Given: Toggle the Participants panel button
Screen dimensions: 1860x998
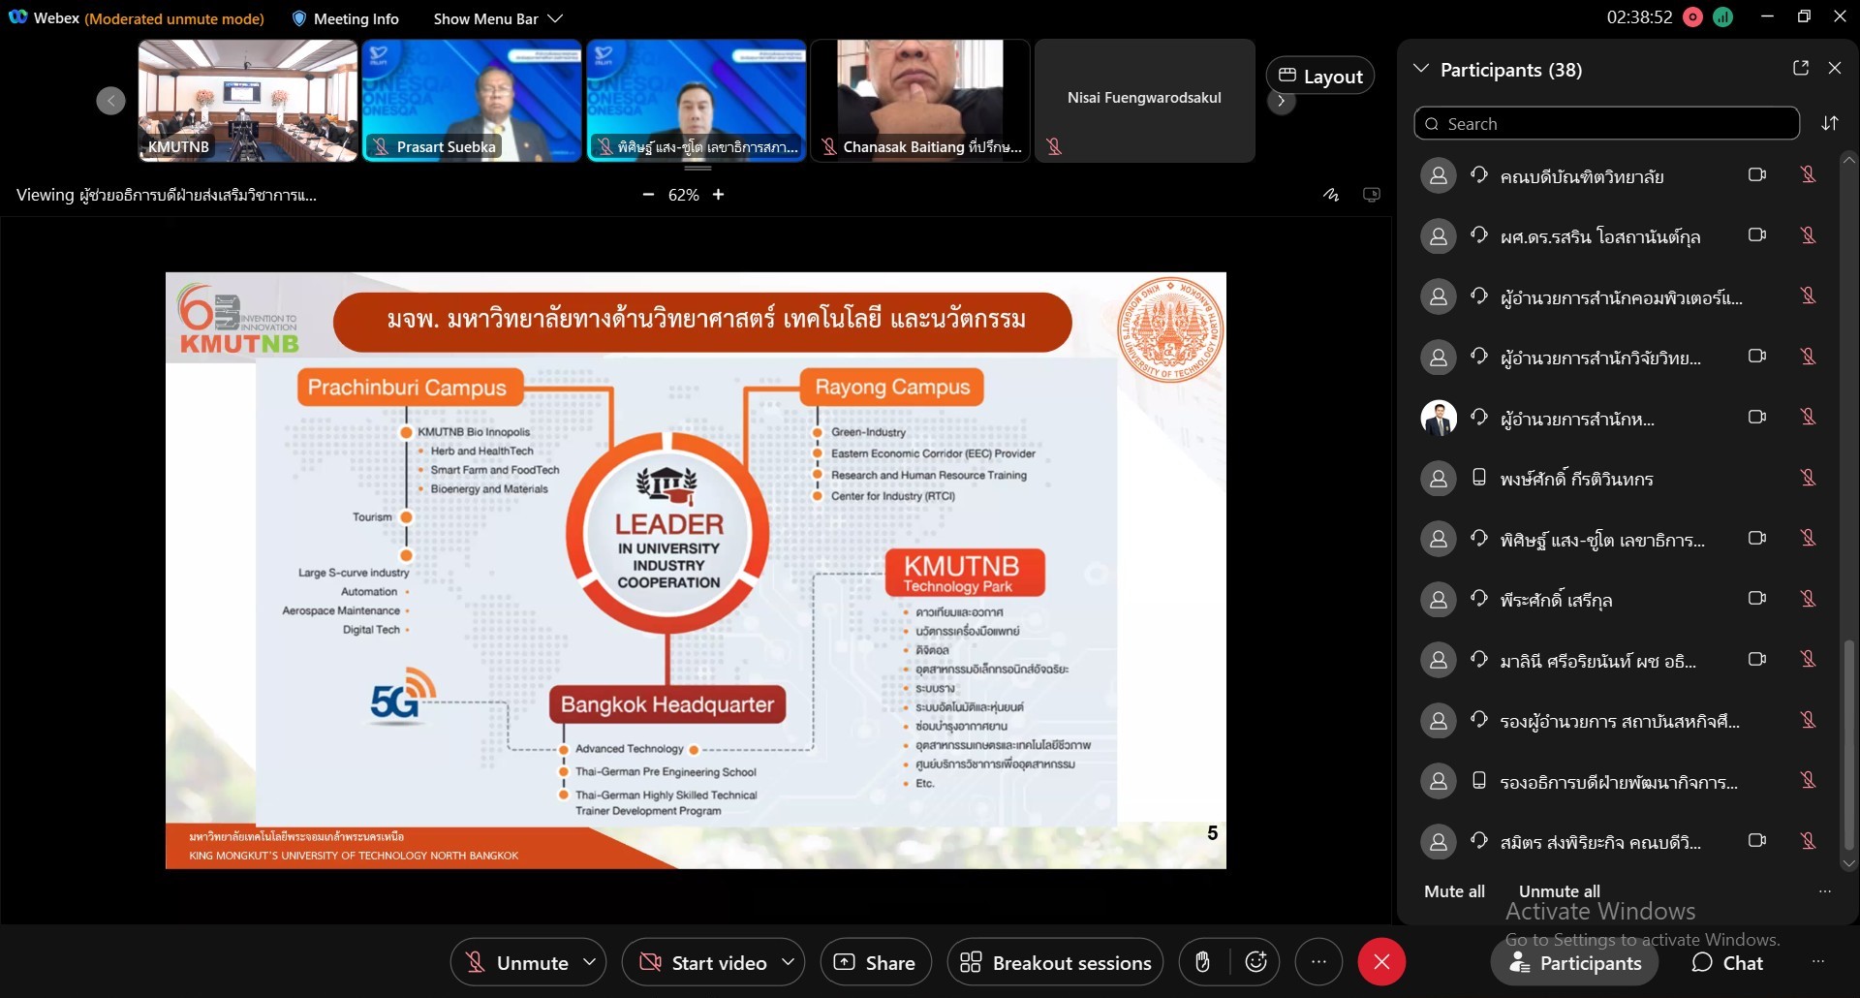Looking at the screenshot, I should coord(1575,962).
